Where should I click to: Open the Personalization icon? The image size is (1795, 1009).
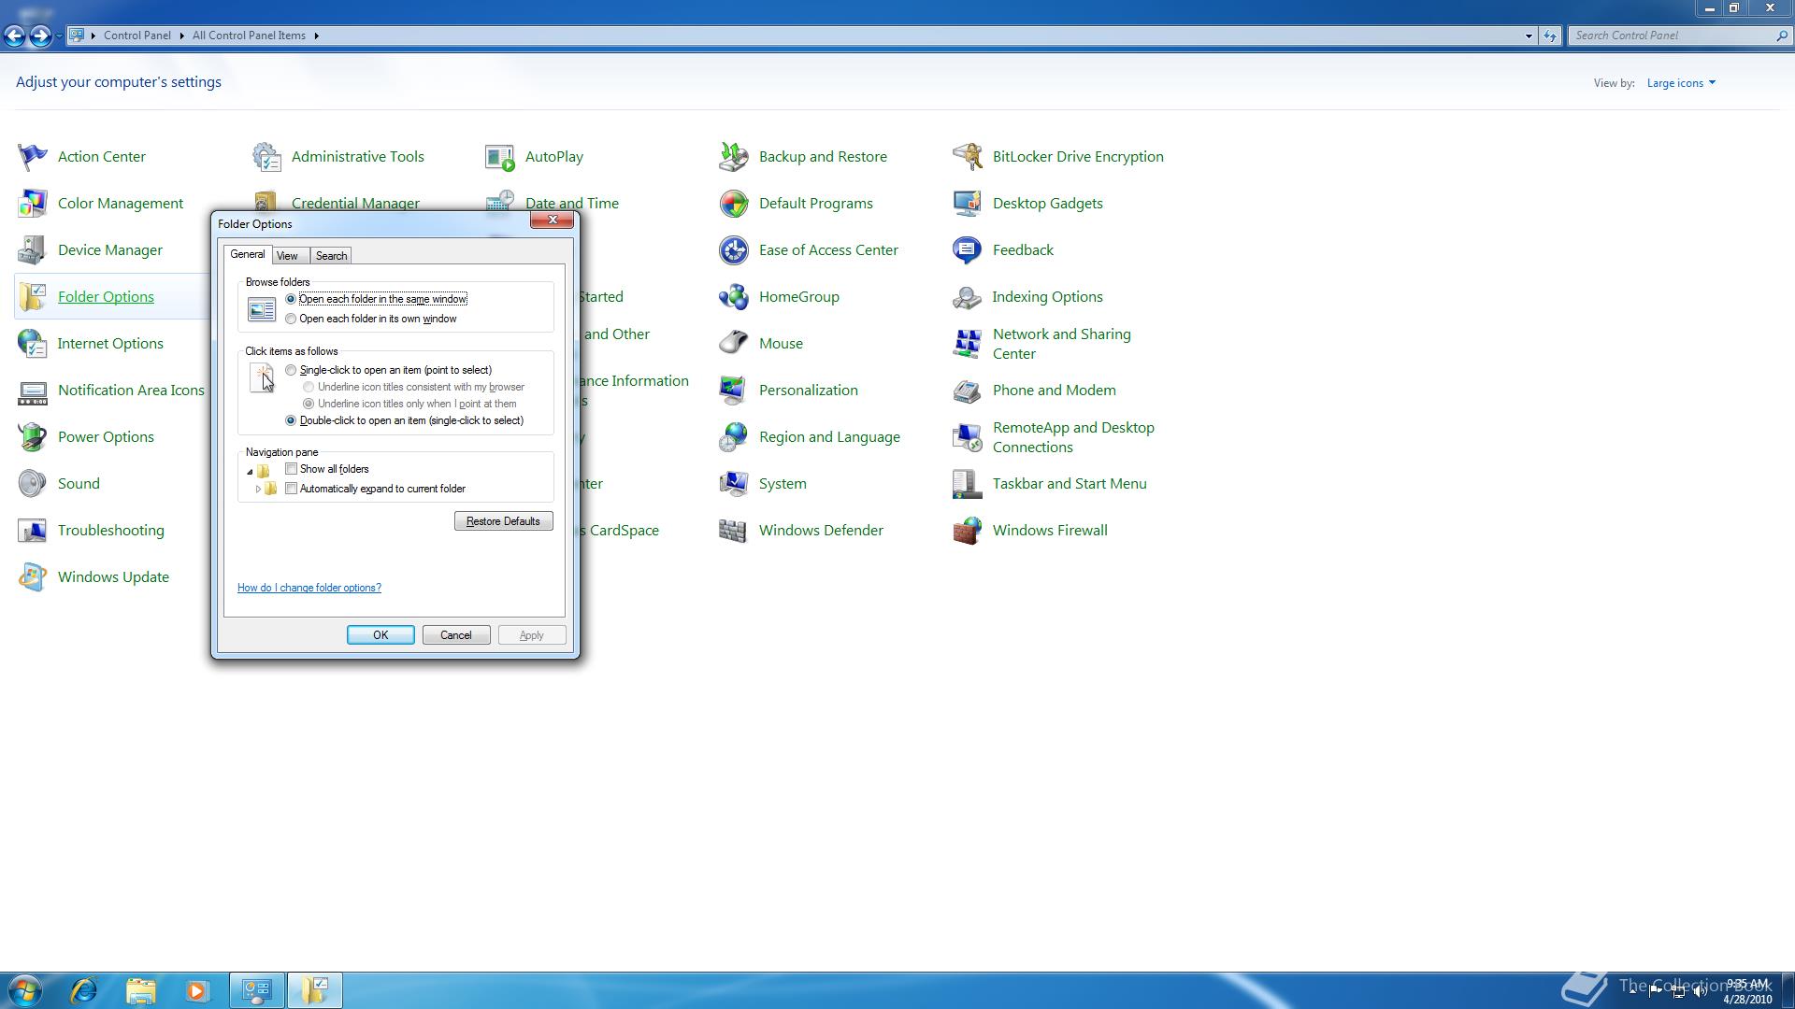pyautogui.click(x=734, y=390)
